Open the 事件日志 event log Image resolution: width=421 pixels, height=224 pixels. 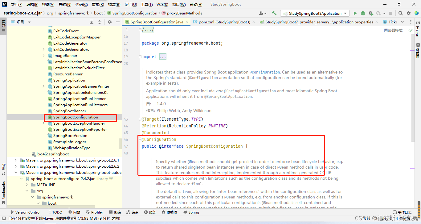(x=402, y=212)
